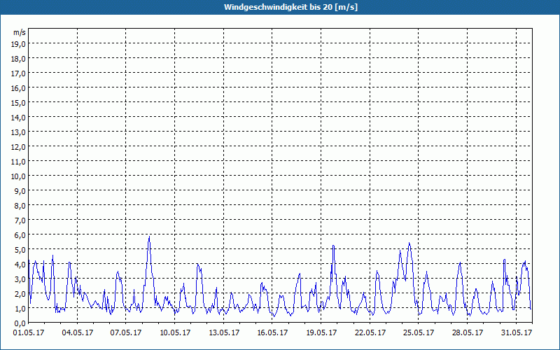Click the chart title 'Windgeschwindigkeit bis 20 [m/s]'

click(290, 7)
